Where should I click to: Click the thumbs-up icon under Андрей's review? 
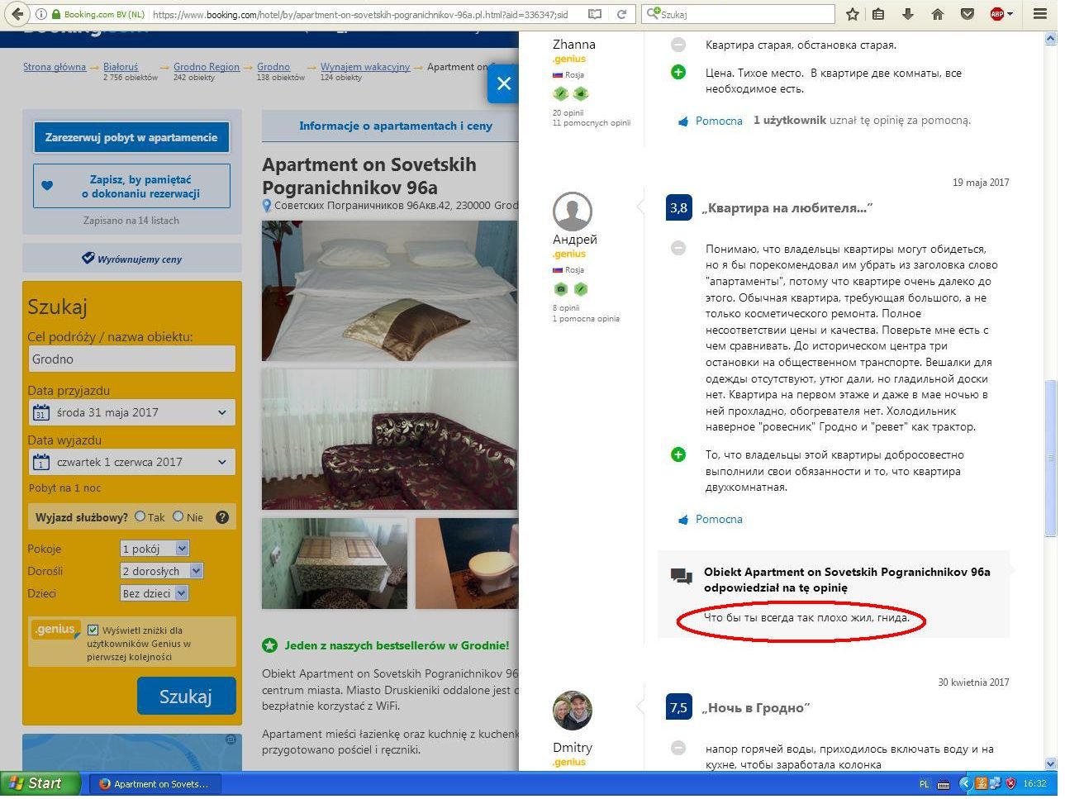683,520
